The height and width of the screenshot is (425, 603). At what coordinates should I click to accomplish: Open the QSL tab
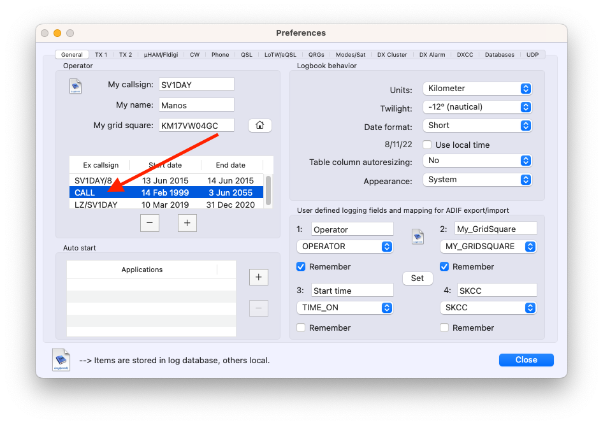[247, 55]
